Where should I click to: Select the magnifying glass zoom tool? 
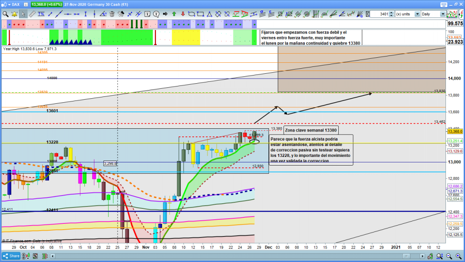click(x=5, y=14)
